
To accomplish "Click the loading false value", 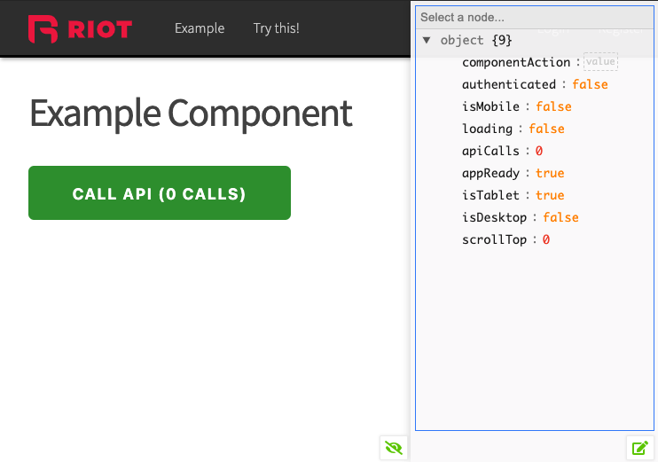I will tap(546, 129).
